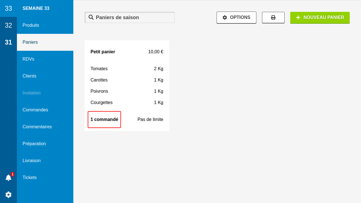
Task: Go to the Préparation page
Action: pyautogui.click(x=34, y=144)
